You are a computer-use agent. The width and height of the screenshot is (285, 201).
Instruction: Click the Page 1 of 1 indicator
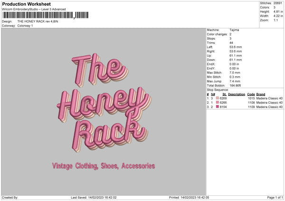(x=275, y=198)
